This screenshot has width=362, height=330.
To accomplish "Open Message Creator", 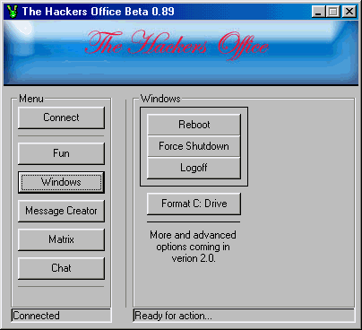I will (x=61, y=211).
